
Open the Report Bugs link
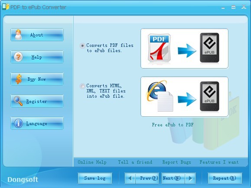point(176,162)
